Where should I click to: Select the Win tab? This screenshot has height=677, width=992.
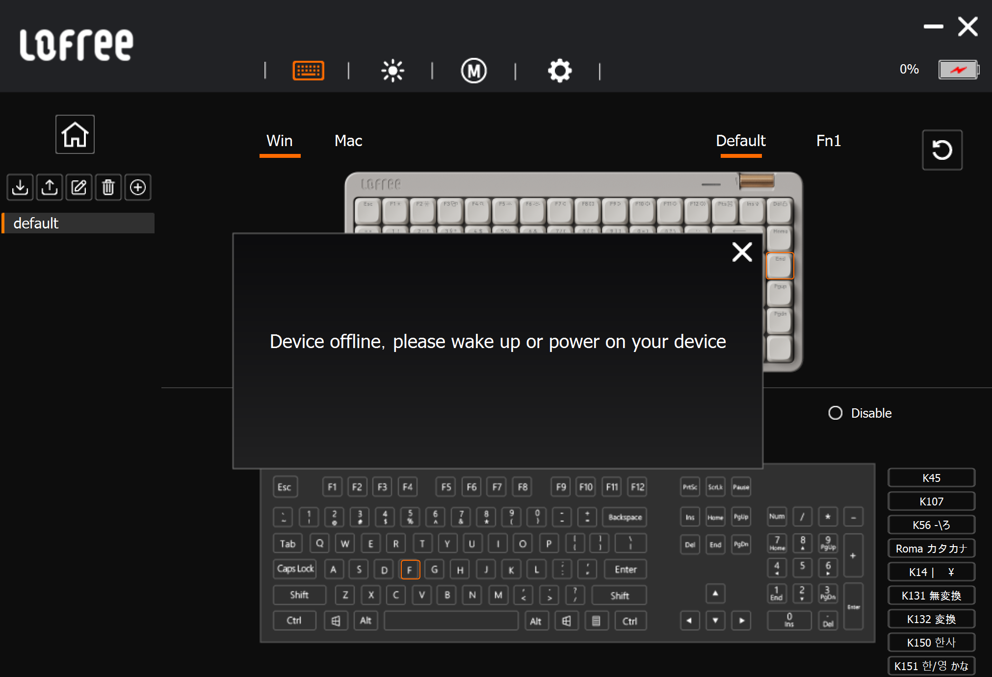click(x=279, y=141)
